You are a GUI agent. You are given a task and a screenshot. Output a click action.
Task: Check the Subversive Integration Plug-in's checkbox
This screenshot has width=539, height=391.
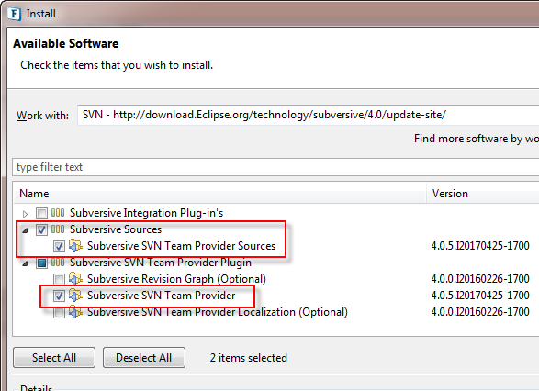point(41,213)
